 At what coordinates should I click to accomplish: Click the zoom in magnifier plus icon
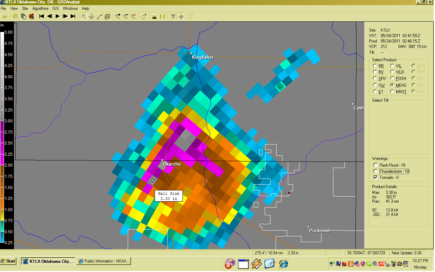tap(118, 16)
